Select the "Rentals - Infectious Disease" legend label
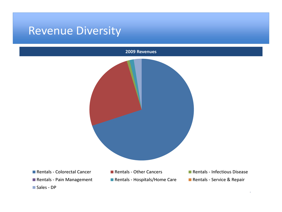 tap(220, 172)
